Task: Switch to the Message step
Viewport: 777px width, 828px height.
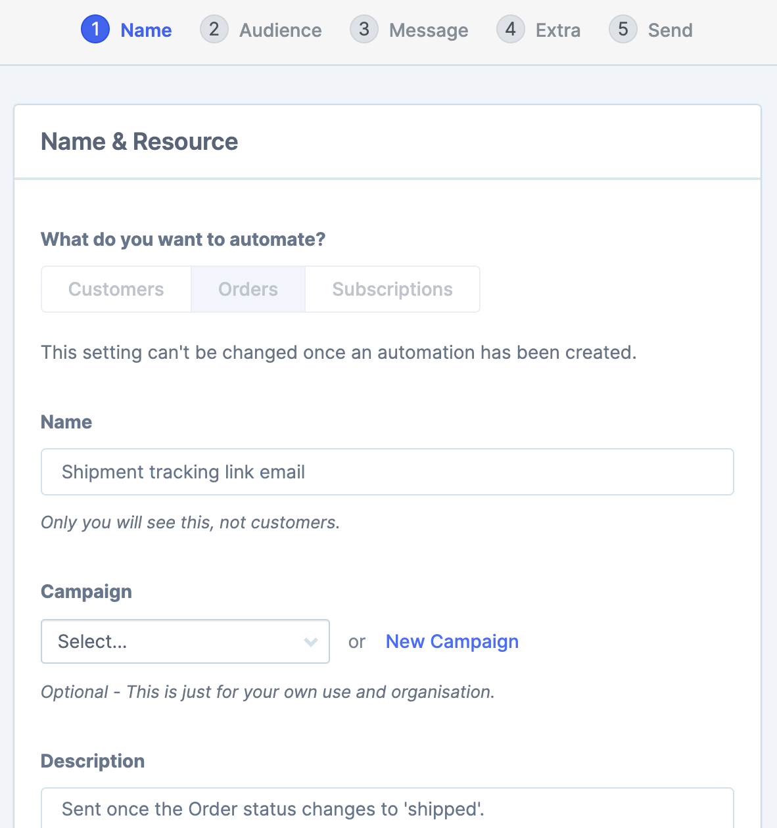Action: [429, 30]
